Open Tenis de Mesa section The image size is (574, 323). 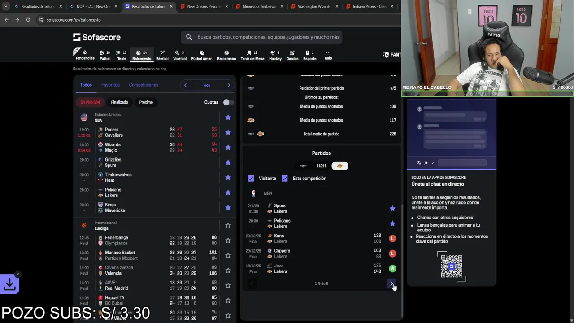252,55
